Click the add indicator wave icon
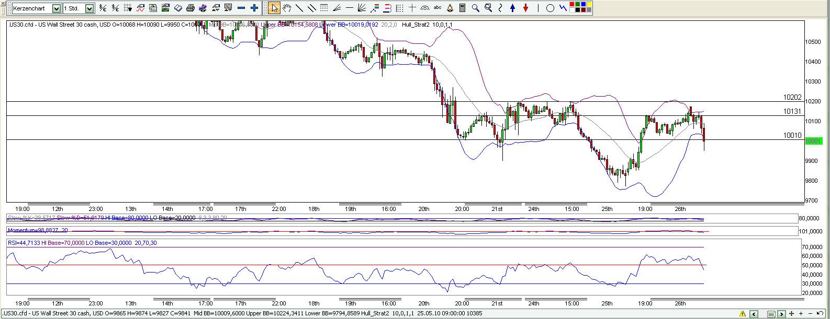The height and width of the screenshot is (319, 830). coord(140,8)
